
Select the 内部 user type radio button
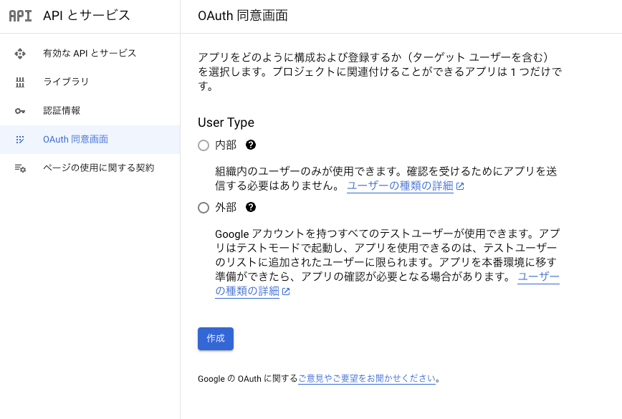(202, 145)
